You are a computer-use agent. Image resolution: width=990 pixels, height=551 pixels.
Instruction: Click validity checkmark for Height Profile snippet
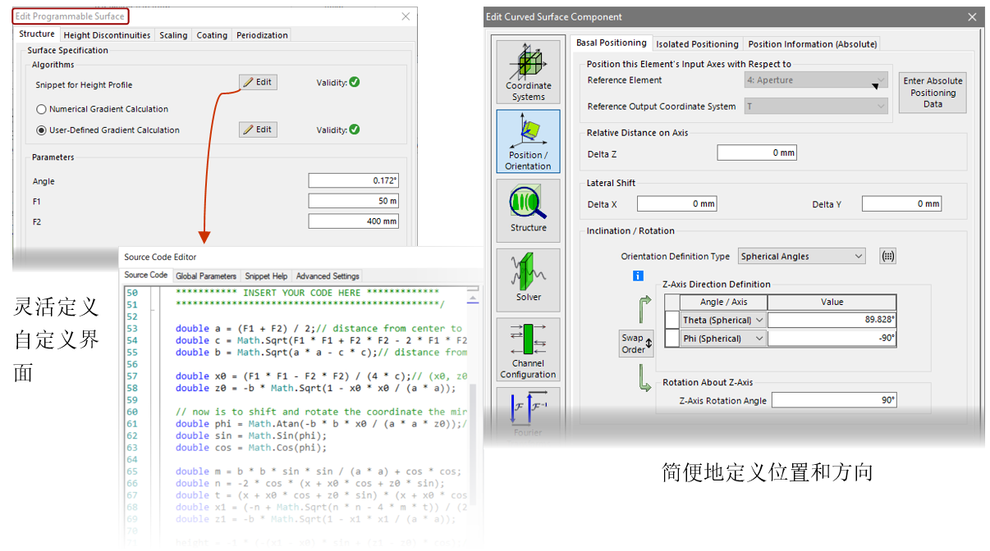tap(354, 82)
